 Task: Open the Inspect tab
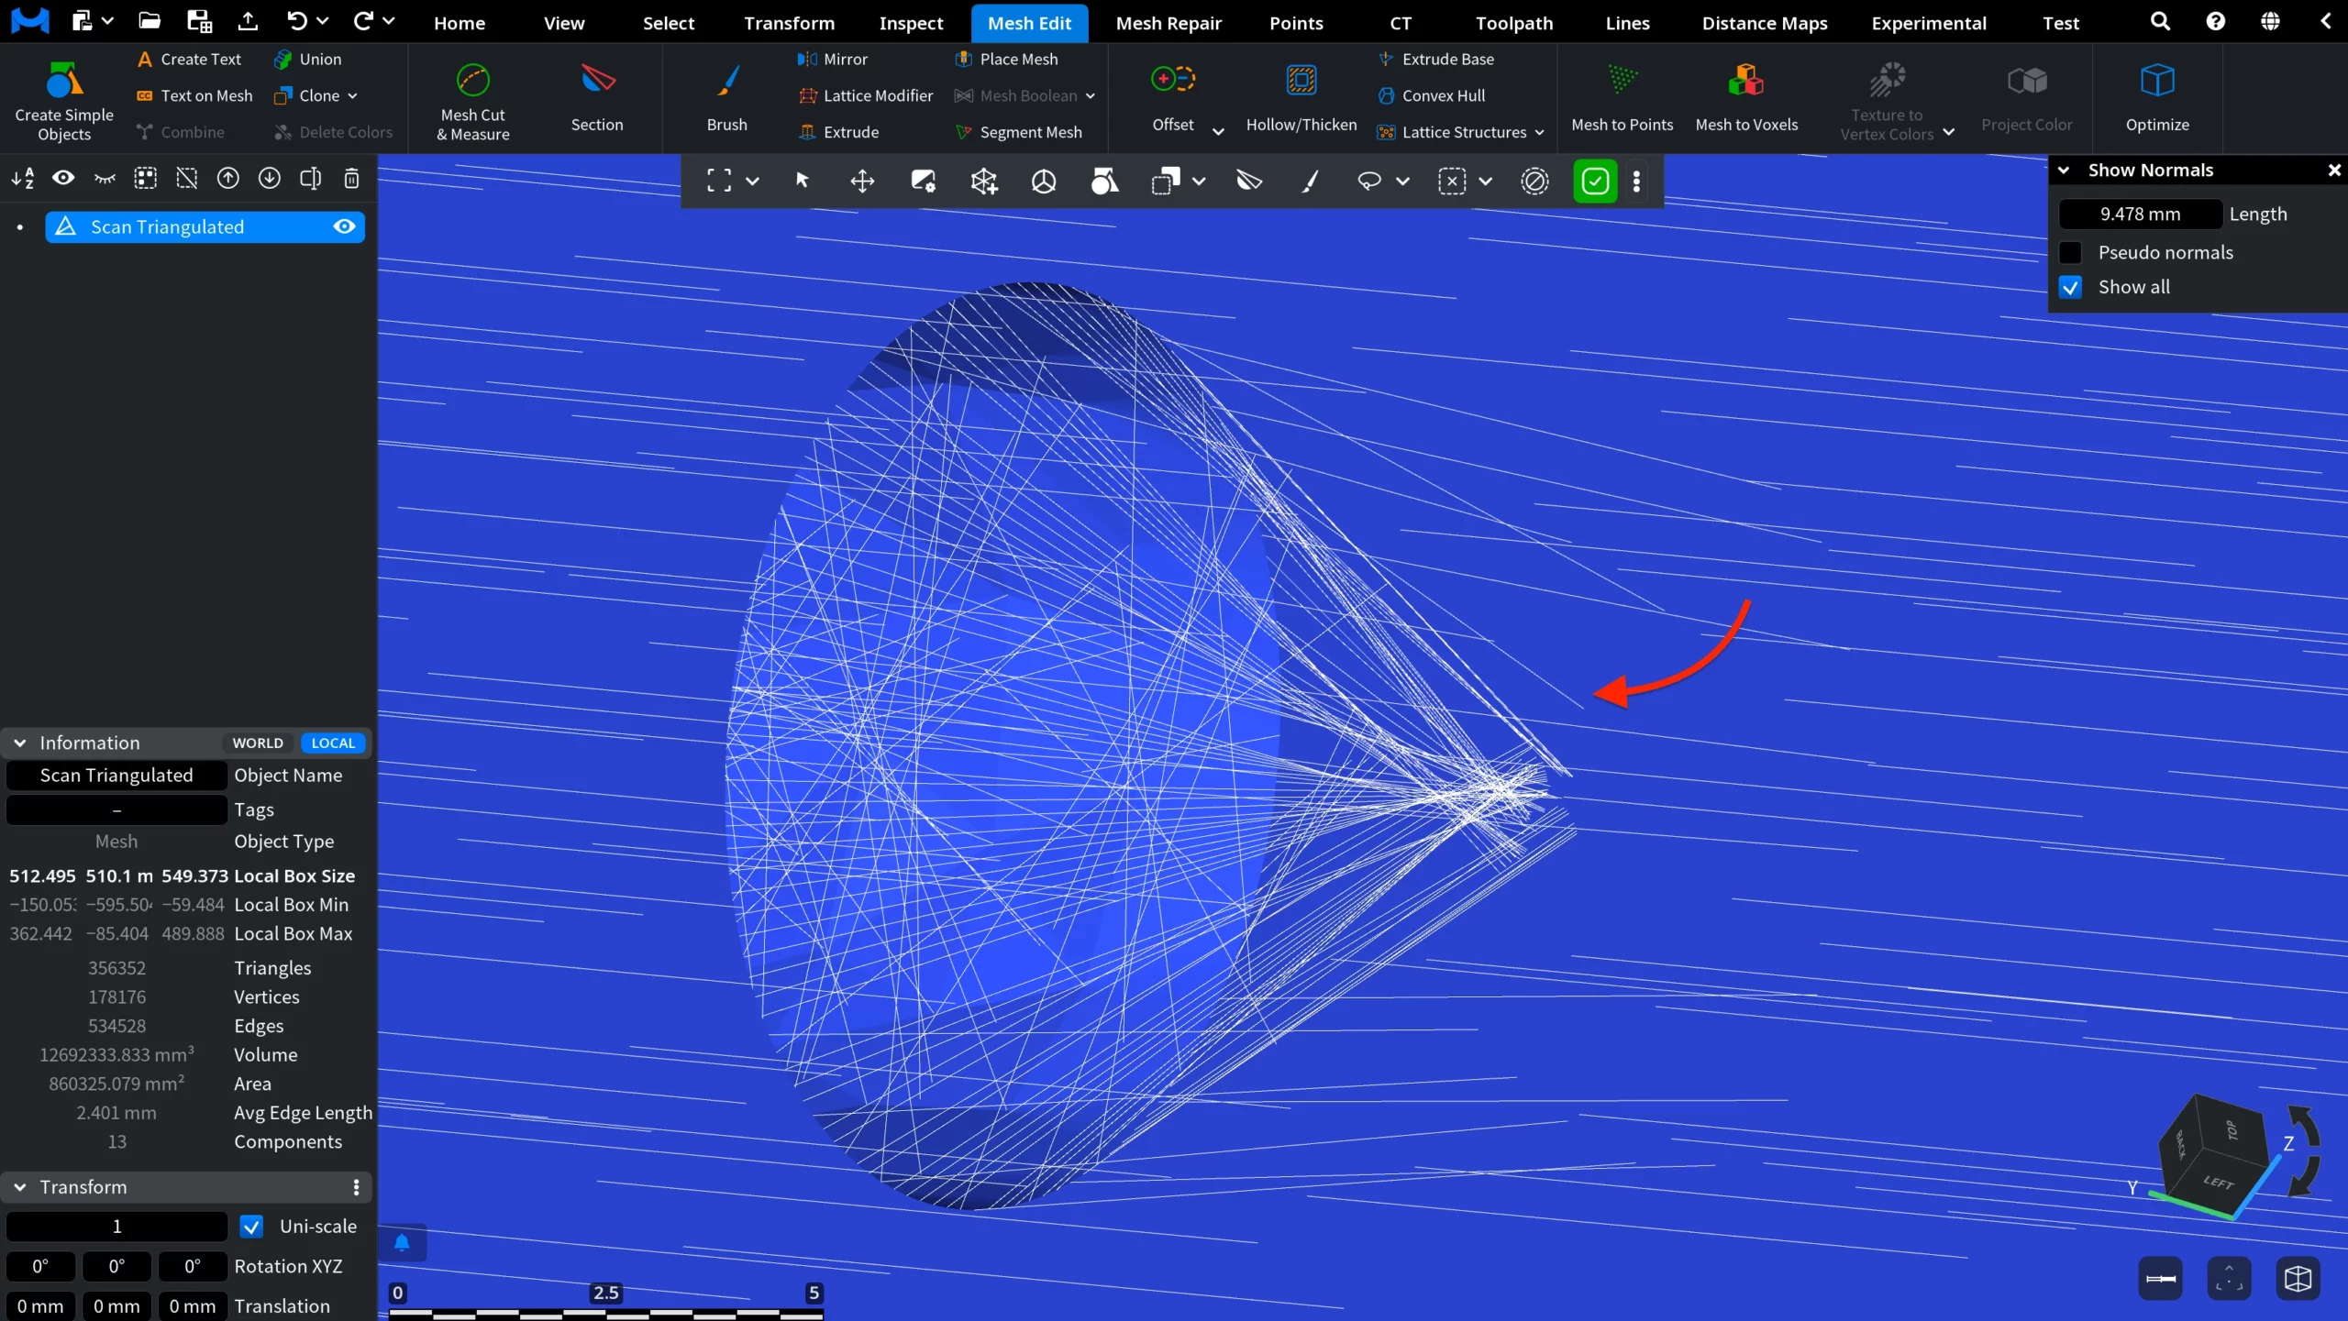tap(911, 23)
